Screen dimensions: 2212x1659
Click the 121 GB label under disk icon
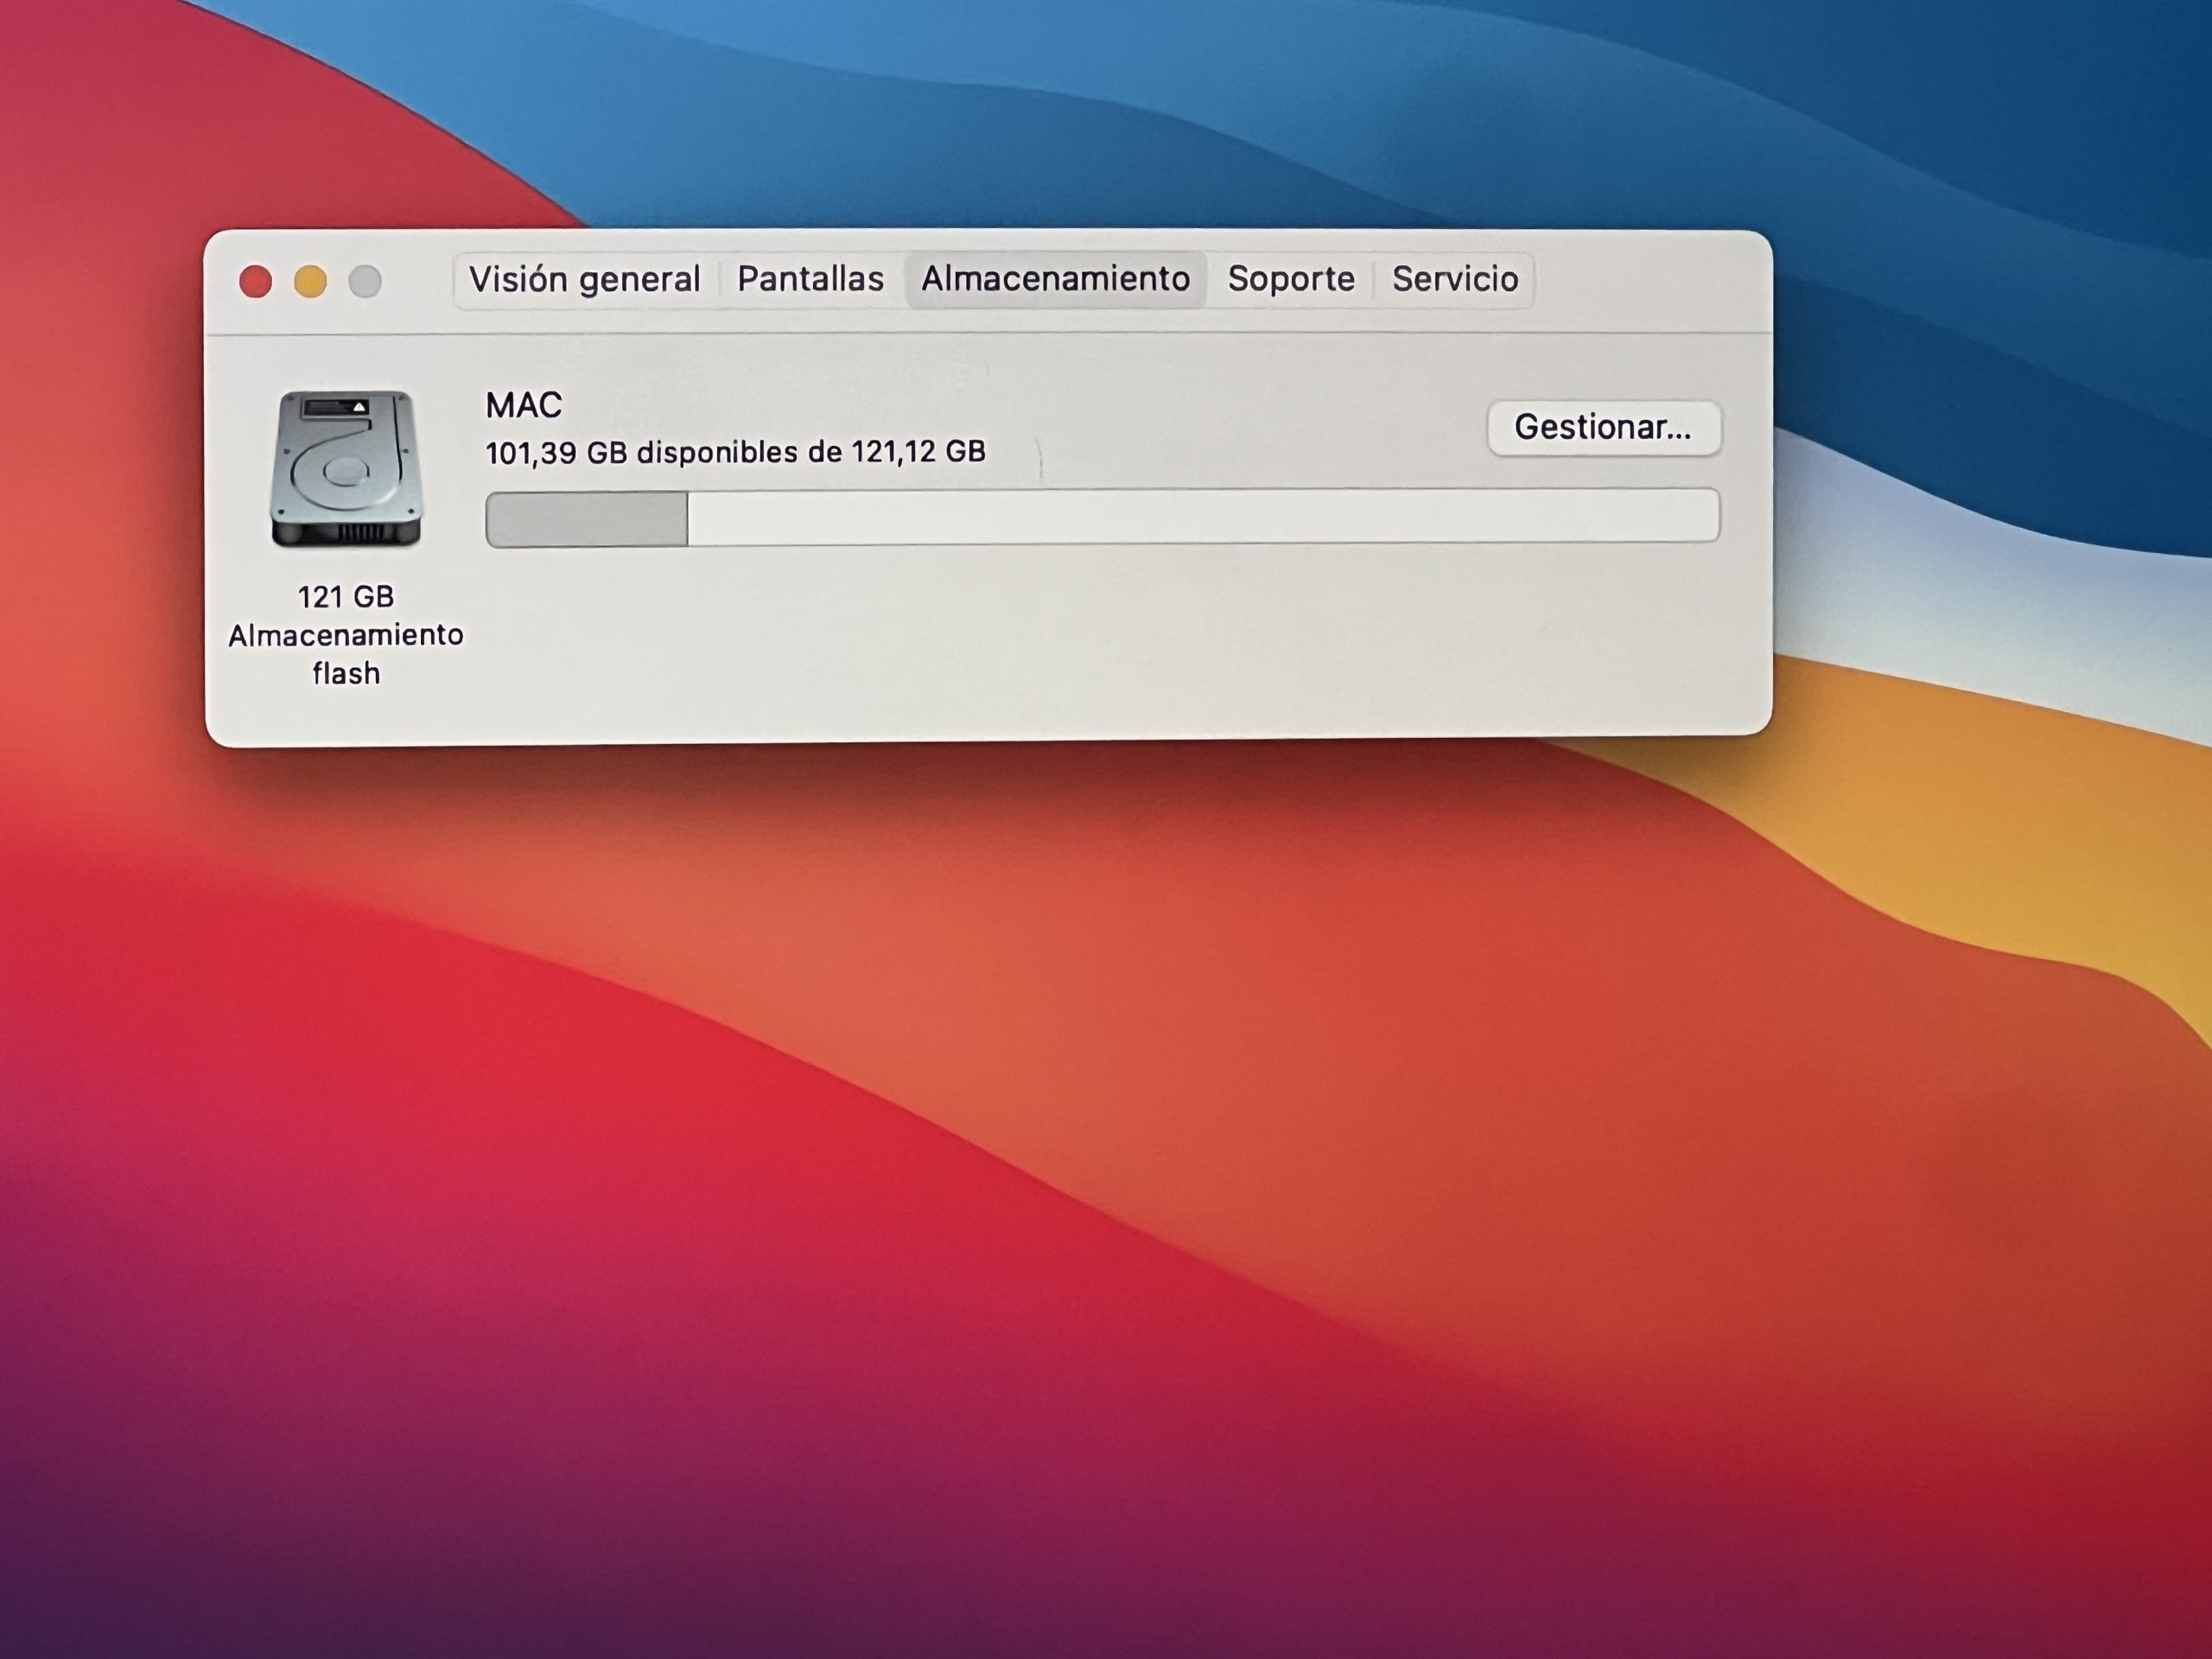click(346, 597)
